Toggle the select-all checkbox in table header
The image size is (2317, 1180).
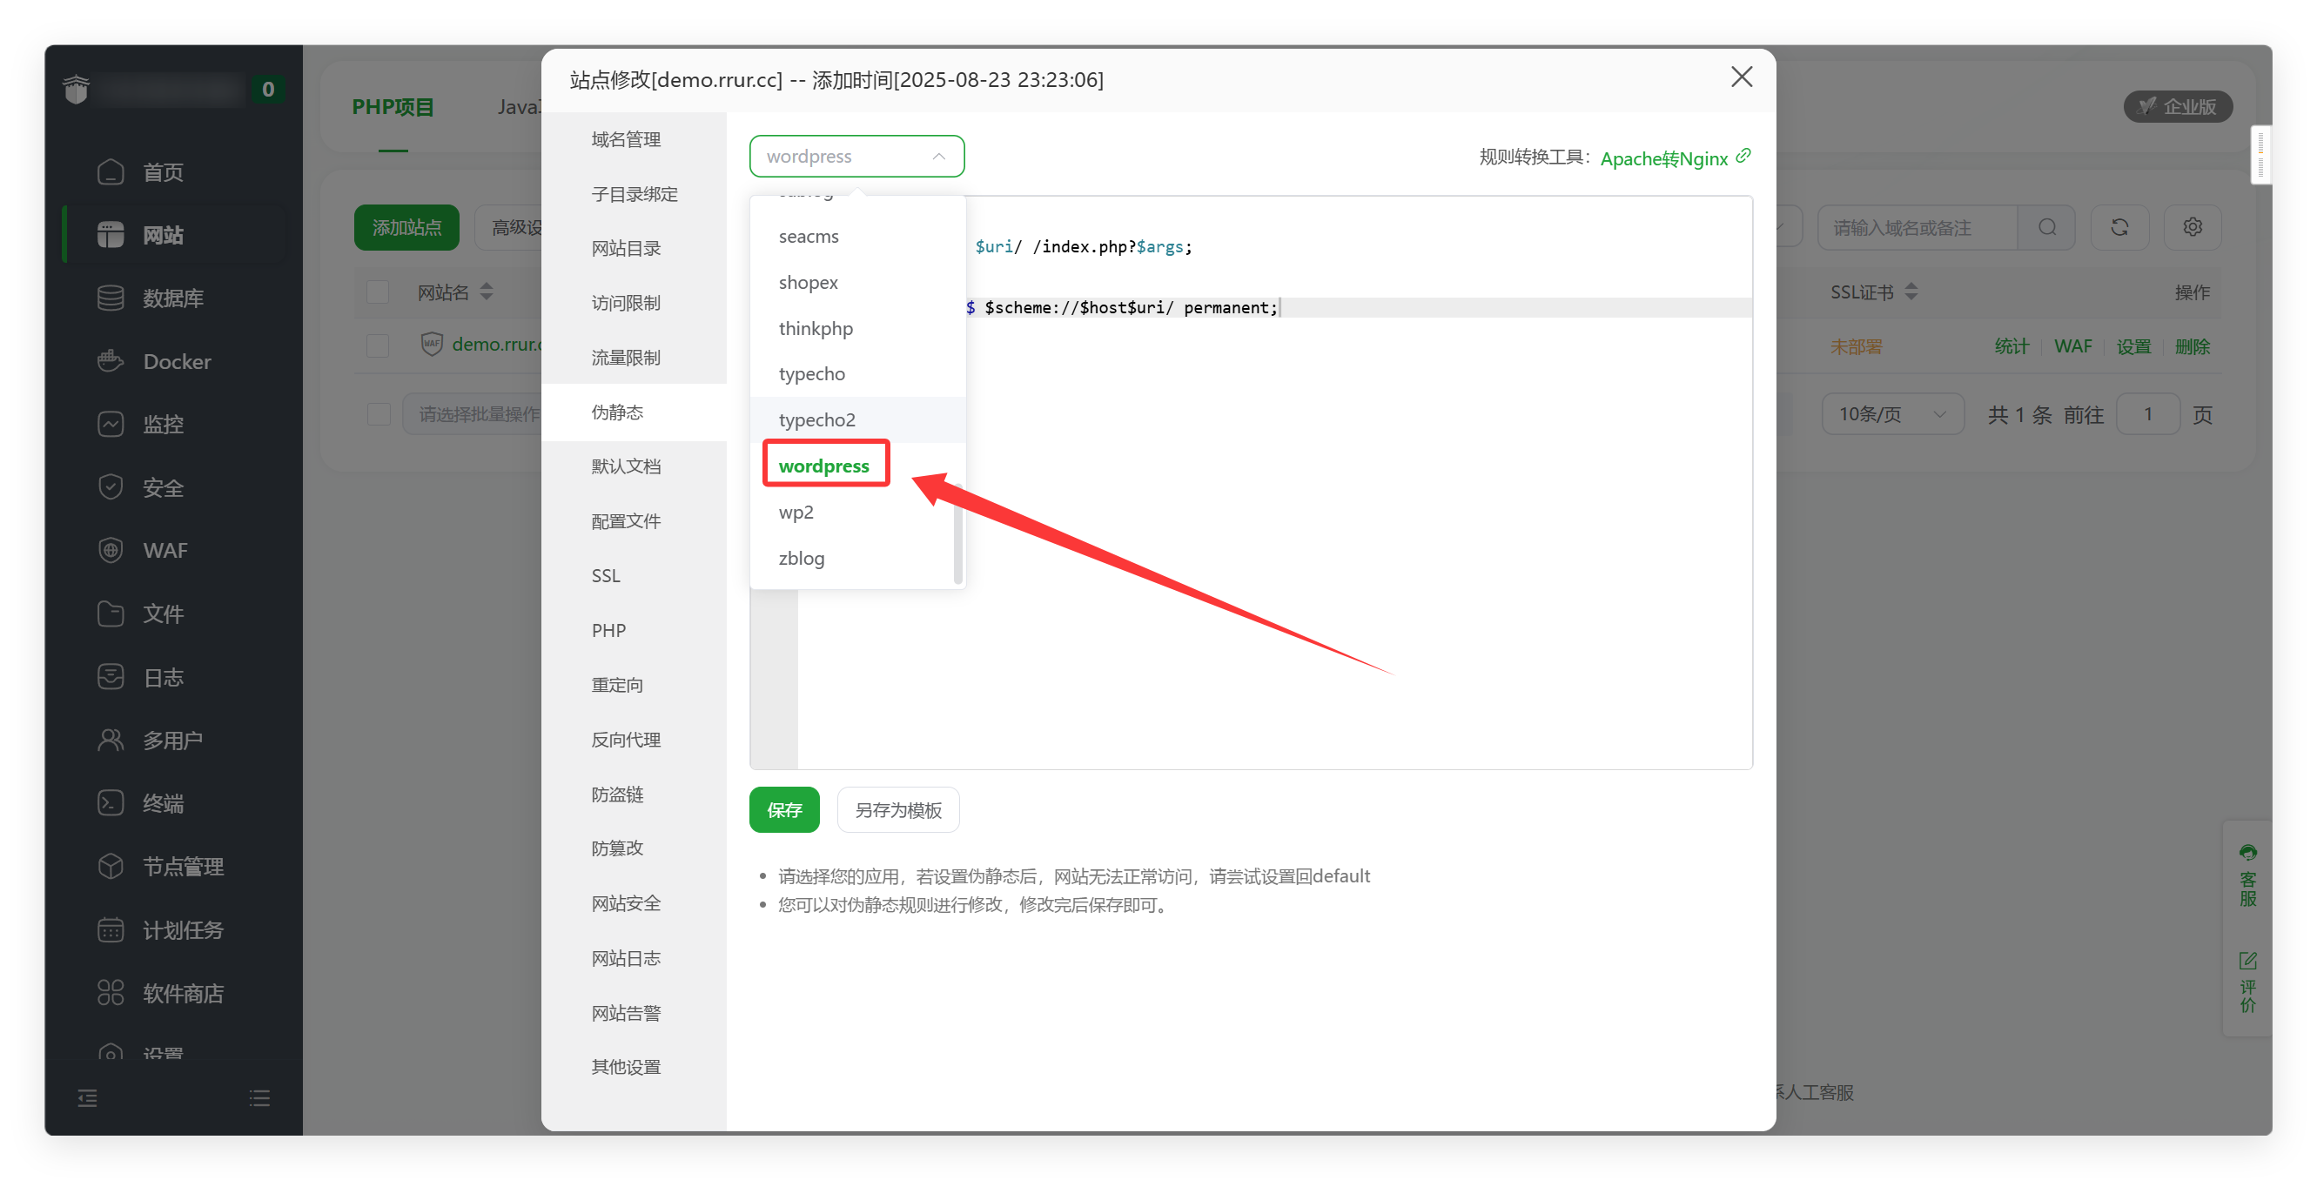378,292
